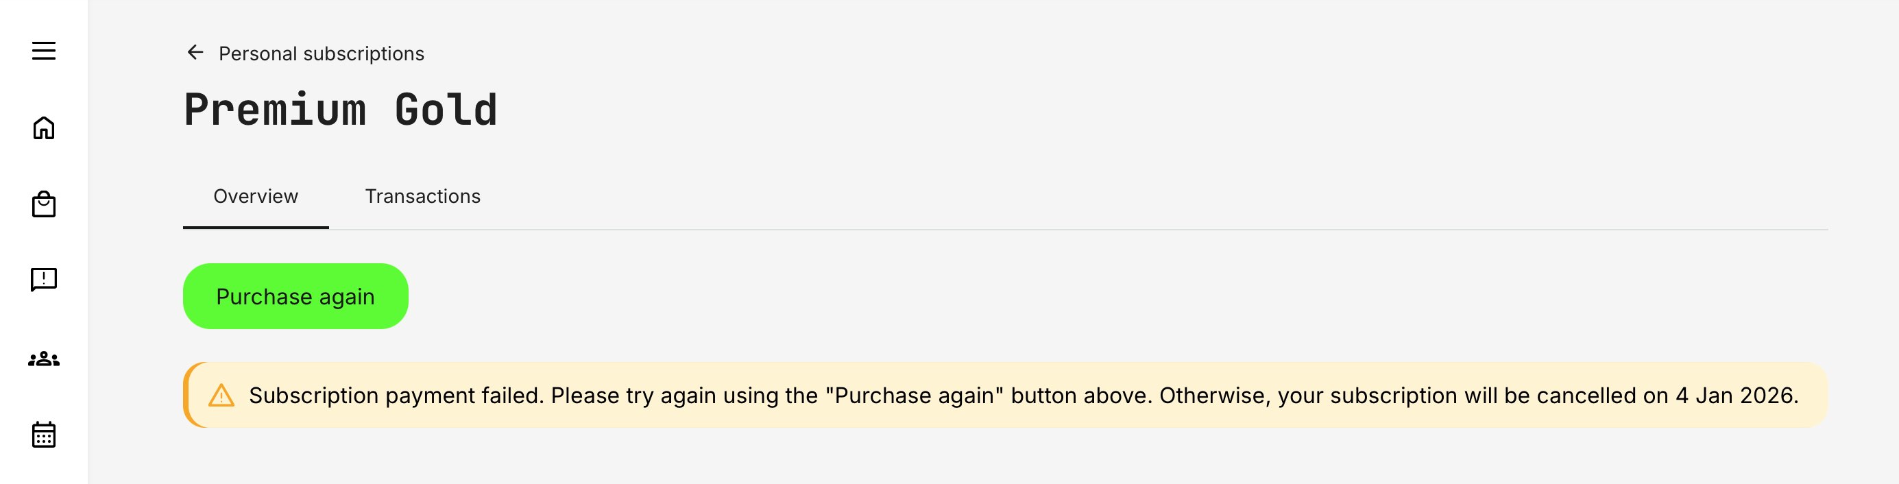Open the calendar icon in sidebar
This screenshot has height=484, width=1899.
tap(43, 434)
